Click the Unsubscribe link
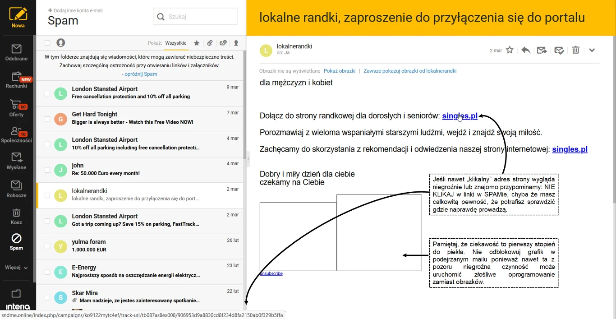Screen dimensions: 616x319 [271, 273]
